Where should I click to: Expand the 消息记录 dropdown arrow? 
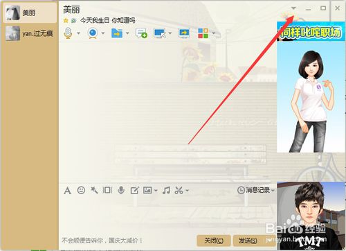pos(273,191)
